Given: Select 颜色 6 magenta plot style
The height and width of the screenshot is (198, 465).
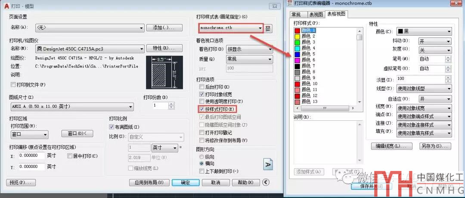Looking at the screenshot, I should pyautogui.click(x=305, y=60).
